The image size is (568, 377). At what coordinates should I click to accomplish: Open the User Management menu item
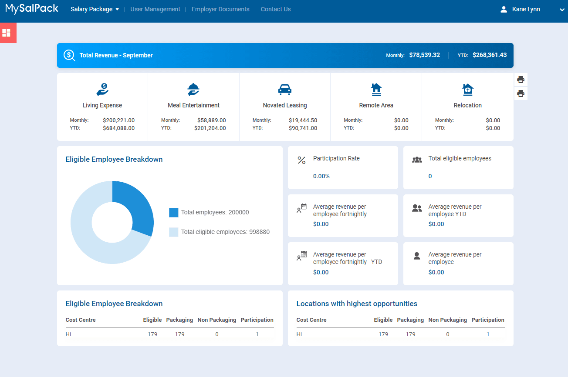(155, 9)
